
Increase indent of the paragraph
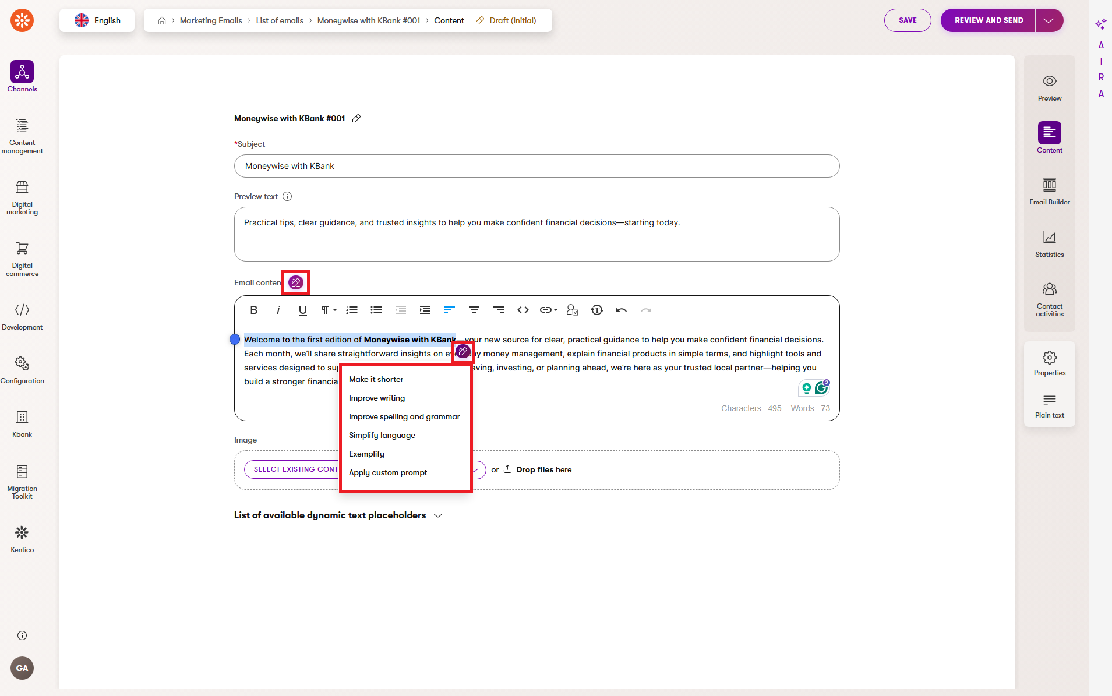click(x=425, y=310)
